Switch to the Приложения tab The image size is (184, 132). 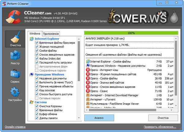pyautogui.click(x=51, y=34)
